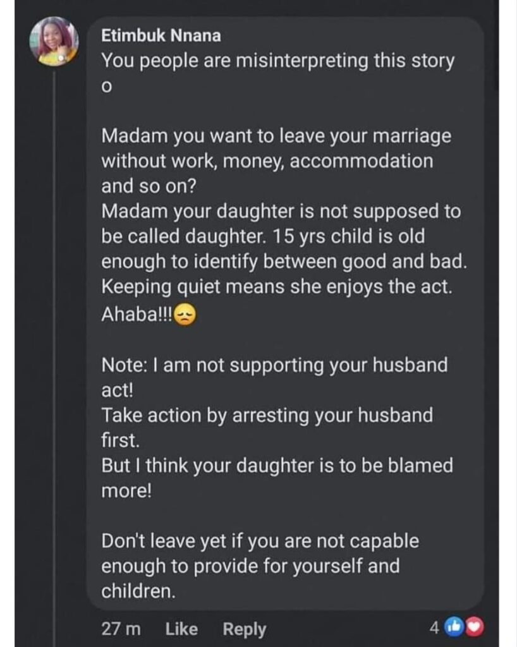
Task: Click the line "Don't leave yet if you are not capable"
Action: (260, 541)
